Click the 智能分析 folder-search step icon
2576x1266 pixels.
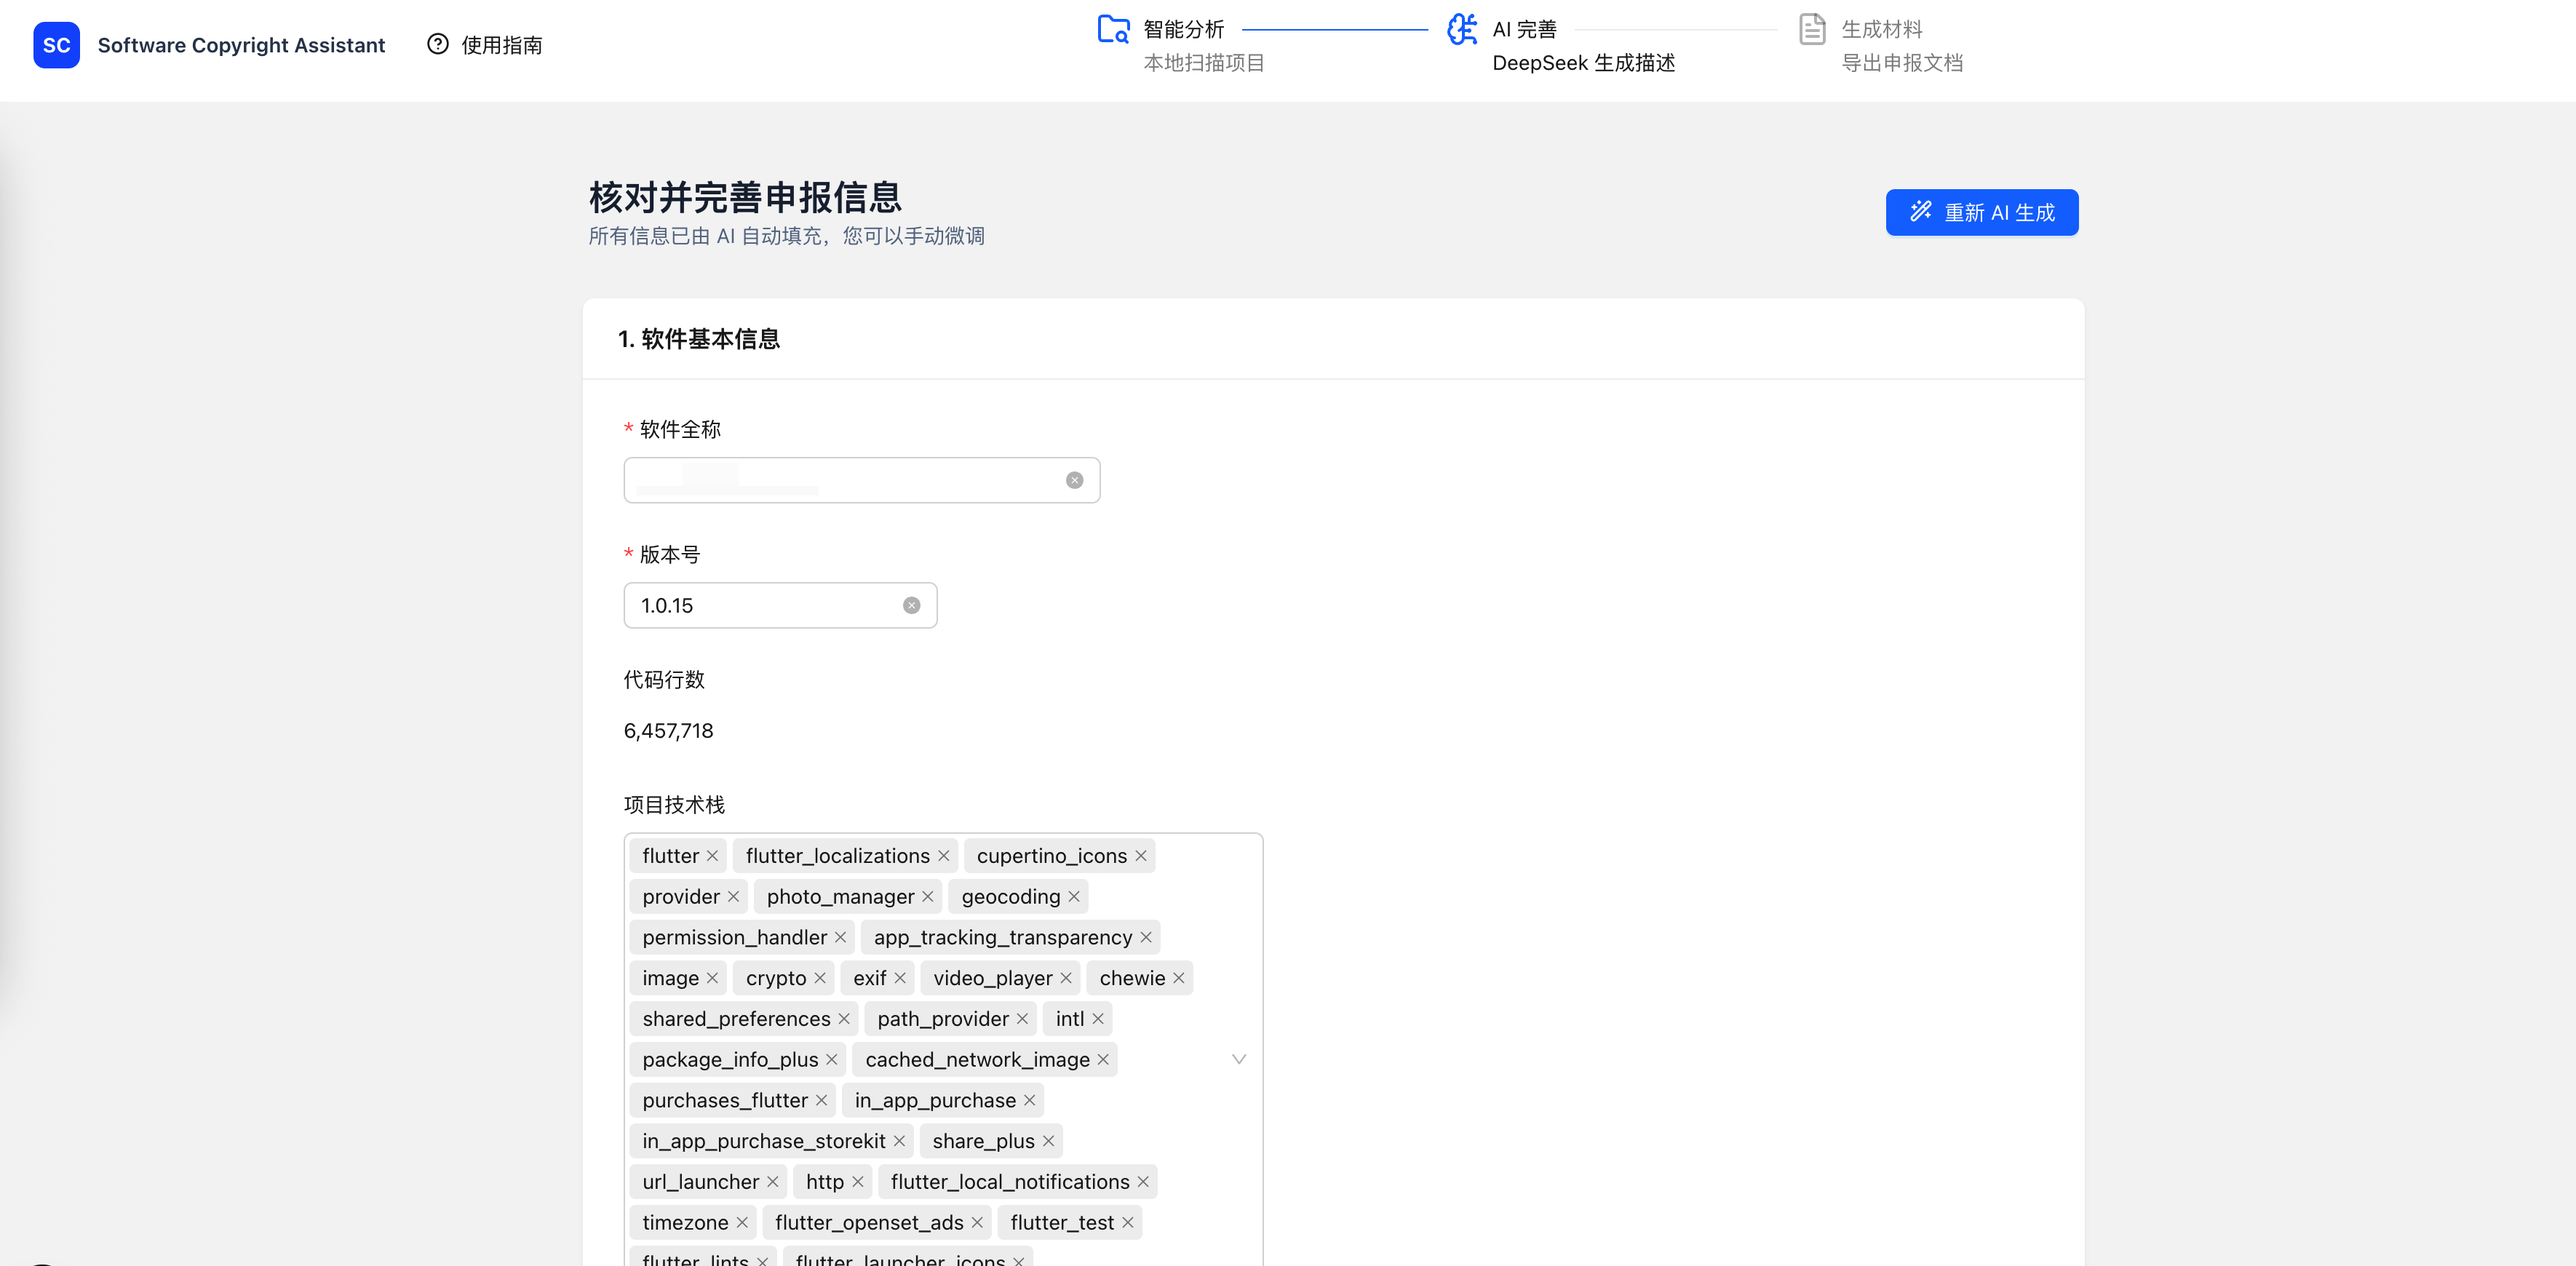point(1113,29)
